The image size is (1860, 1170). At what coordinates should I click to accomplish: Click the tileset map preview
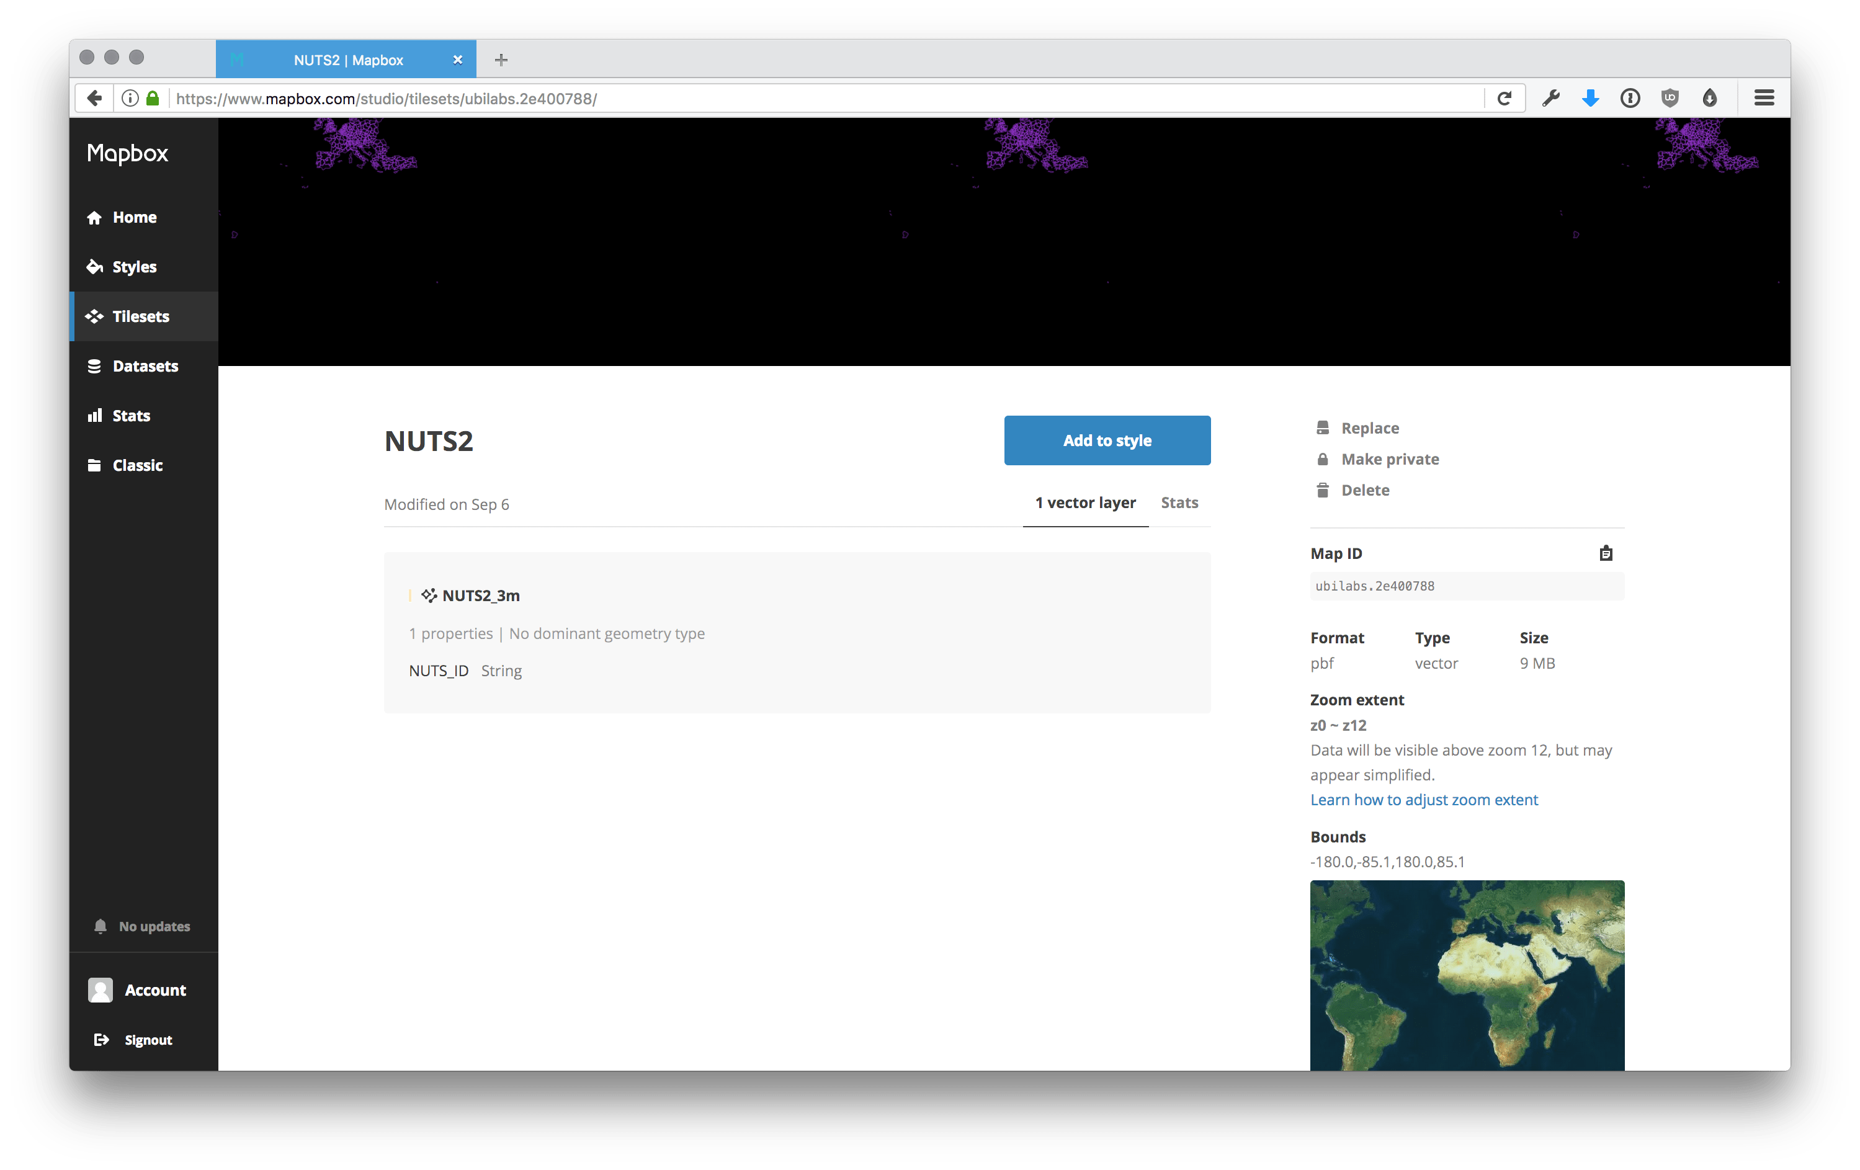1004,242
